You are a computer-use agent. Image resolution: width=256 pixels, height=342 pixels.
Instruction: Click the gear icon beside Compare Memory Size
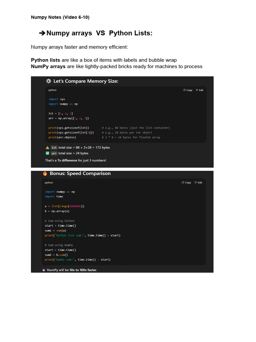[x=48, y=81]
